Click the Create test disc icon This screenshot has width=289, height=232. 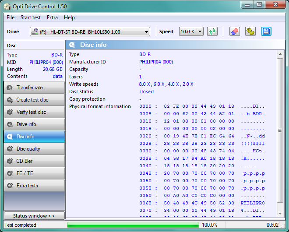10,100
